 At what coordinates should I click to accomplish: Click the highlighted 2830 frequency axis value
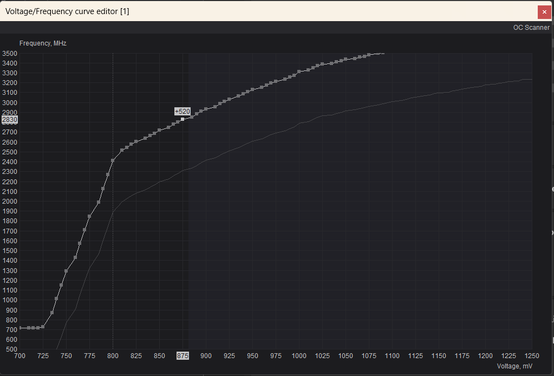10,120
